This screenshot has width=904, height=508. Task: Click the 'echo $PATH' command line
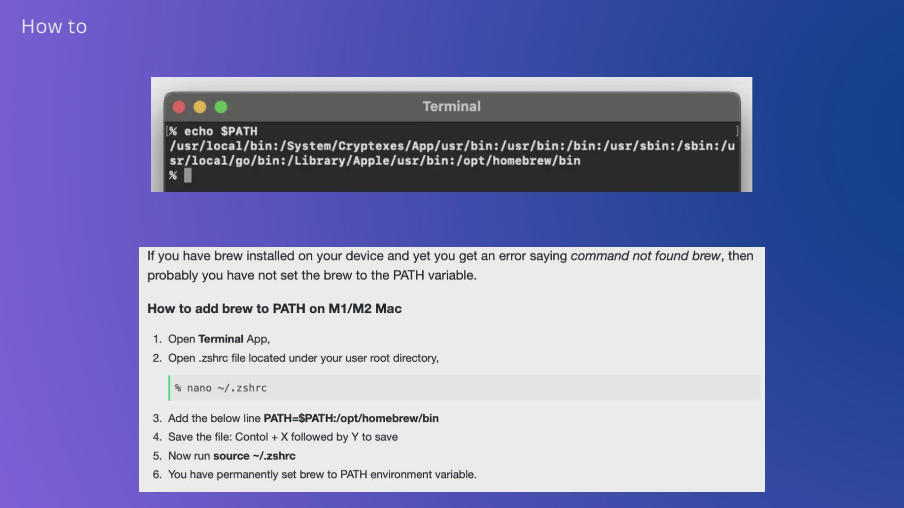coord(220,131)
